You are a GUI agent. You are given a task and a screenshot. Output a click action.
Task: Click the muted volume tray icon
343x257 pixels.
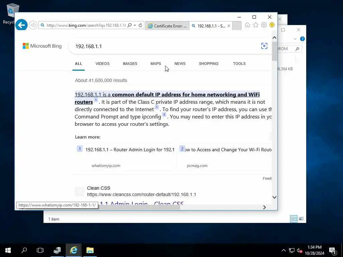299,250
